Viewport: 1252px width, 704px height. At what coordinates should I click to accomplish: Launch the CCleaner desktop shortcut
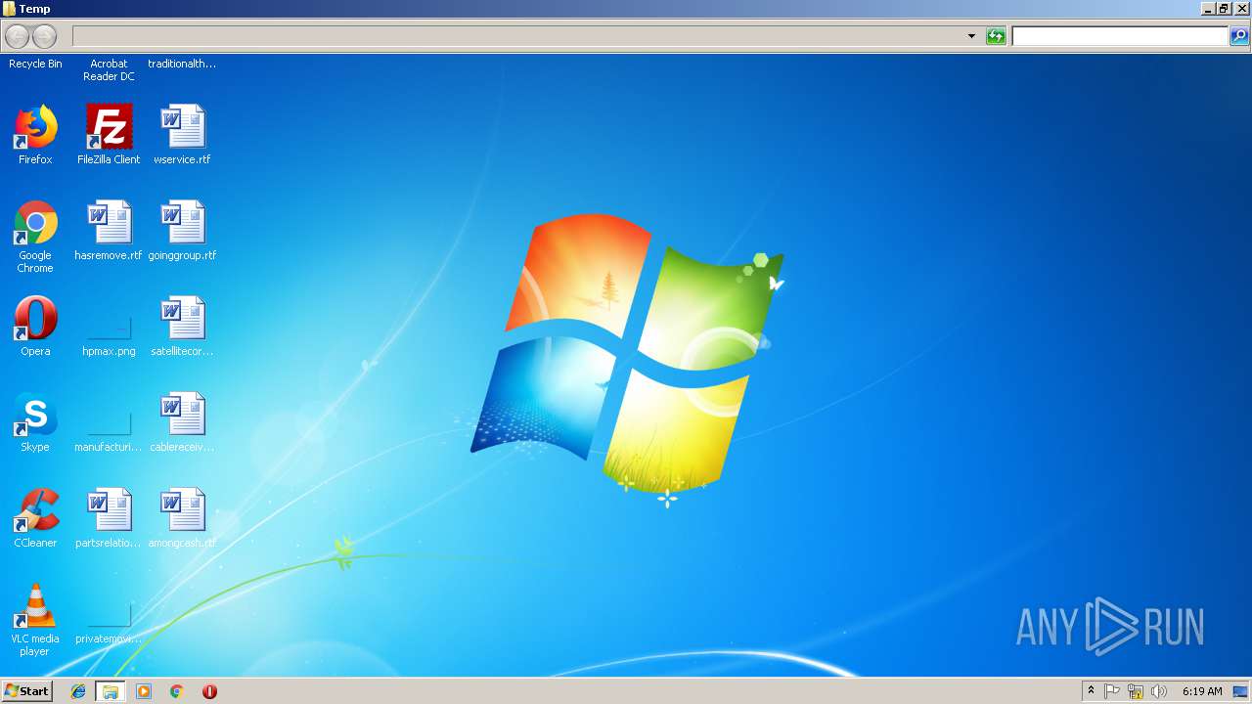point(35,510)
